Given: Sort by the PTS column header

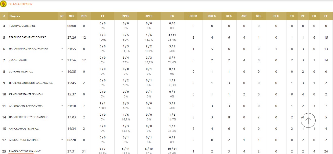Looking at the screenshot, I should tap(84, 16).
